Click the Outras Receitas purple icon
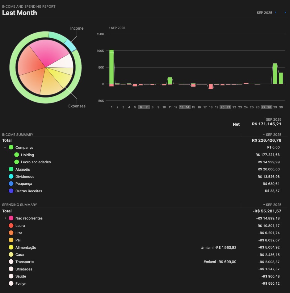 (11, 191)
